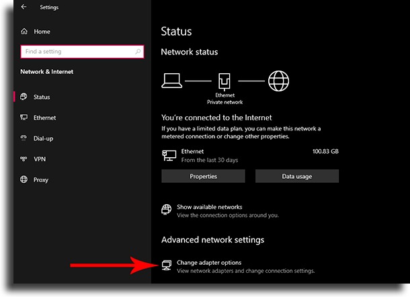Open the Data usage button
Screen dimensions: 410x297
[297, 176]
